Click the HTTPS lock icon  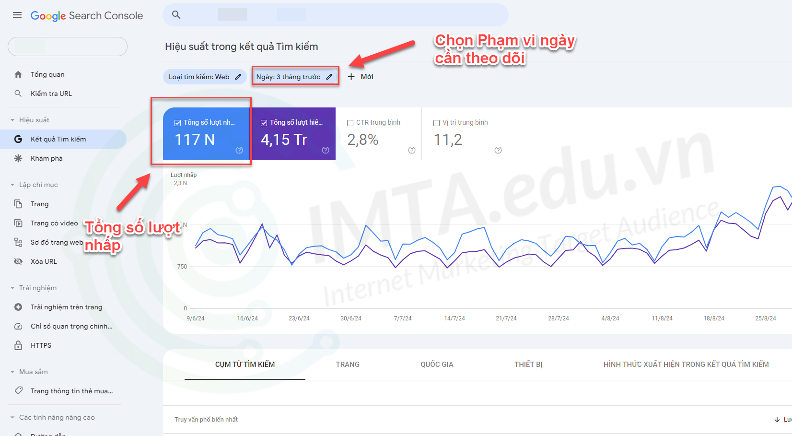(x=18, y=345)
